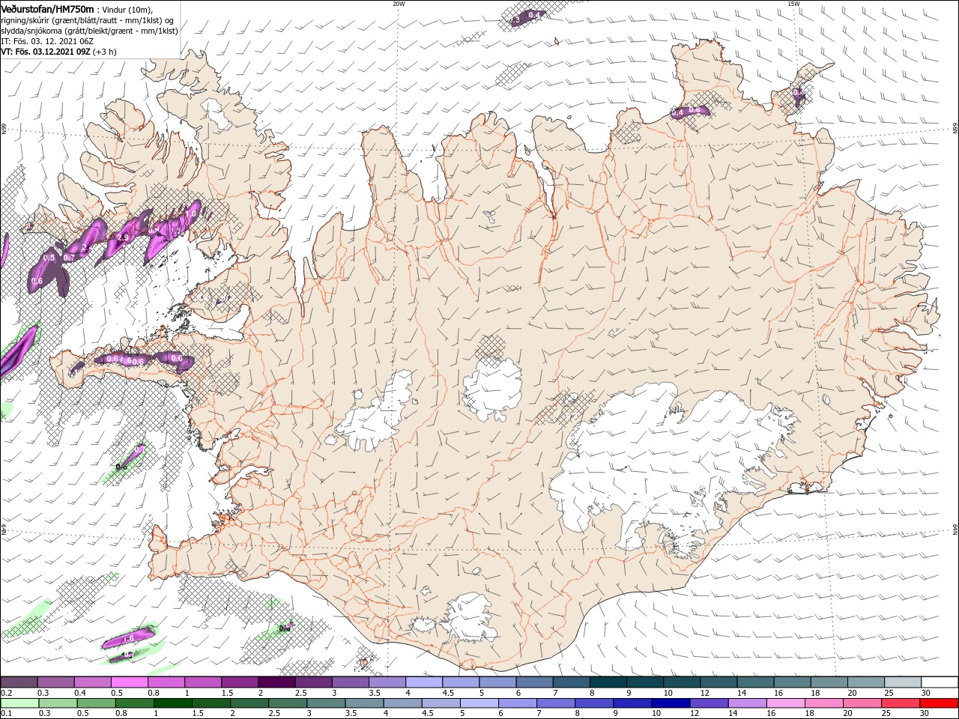Click the Veðurstofan/HM750m title text
This screenshot has height=719, width=959.
pos(48,9)
